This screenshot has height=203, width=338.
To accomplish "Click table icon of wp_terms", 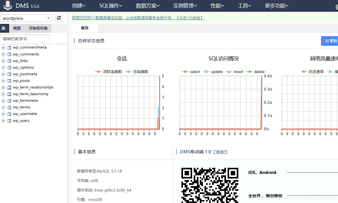I will point(9,107).
